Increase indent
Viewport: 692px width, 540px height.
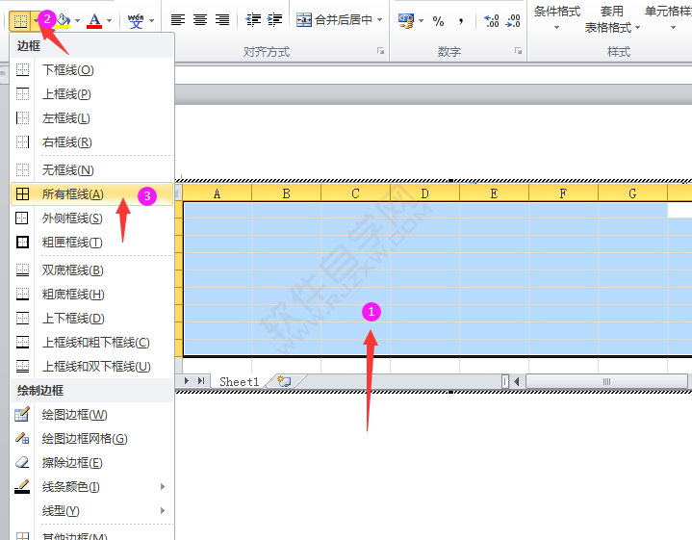tap(274, 20)
